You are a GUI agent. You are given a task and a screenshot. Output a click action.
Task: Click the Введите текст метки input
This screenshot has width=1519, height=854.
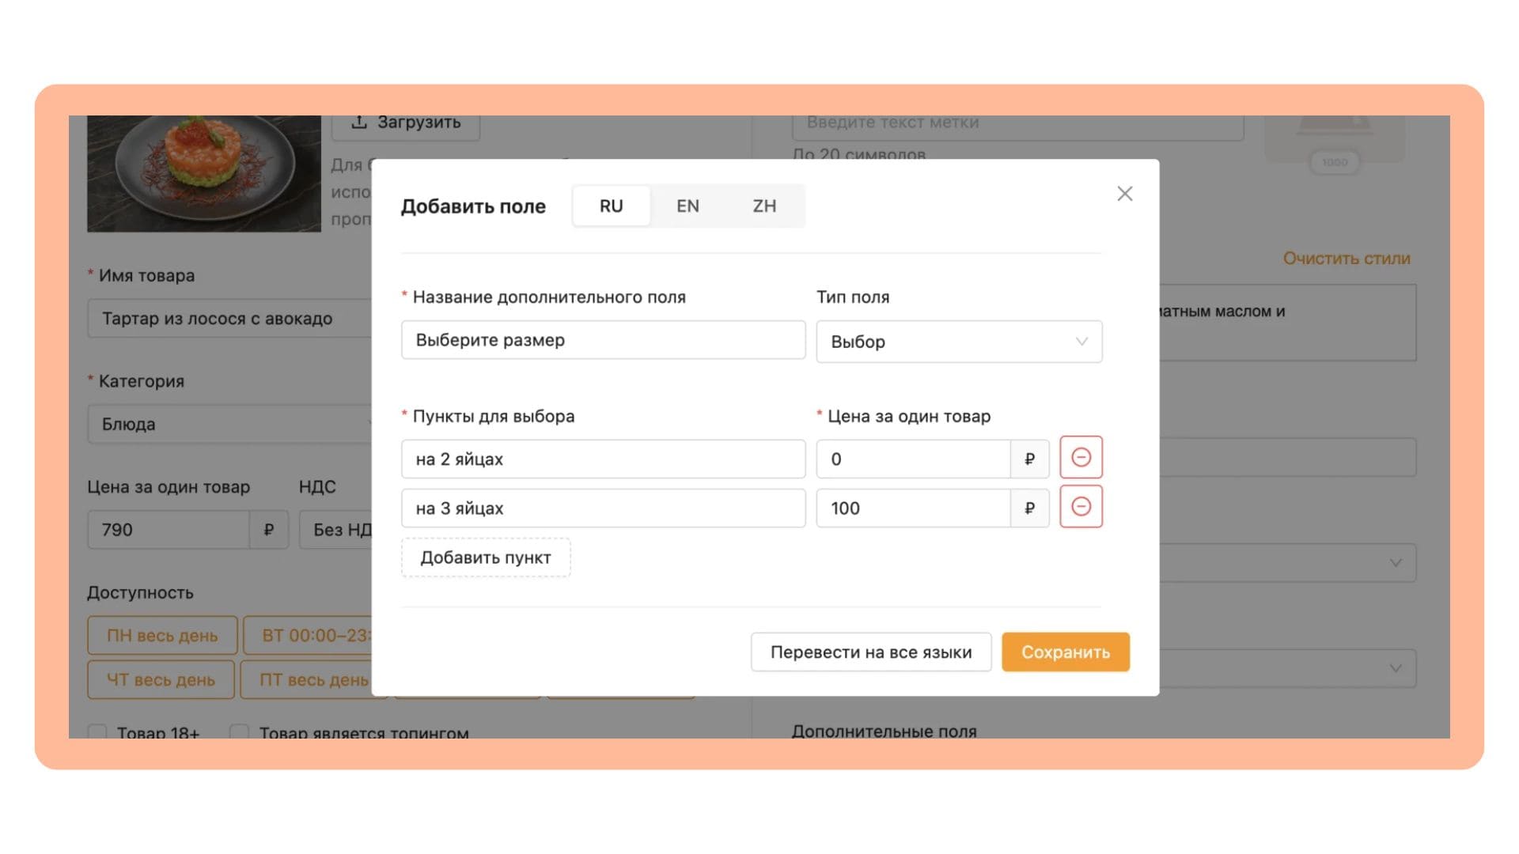click(x=1017, y=127)
